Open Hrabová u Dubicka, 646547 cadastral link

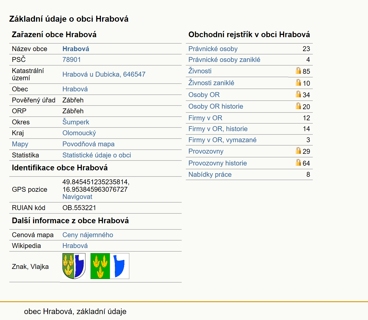(104, 74)
